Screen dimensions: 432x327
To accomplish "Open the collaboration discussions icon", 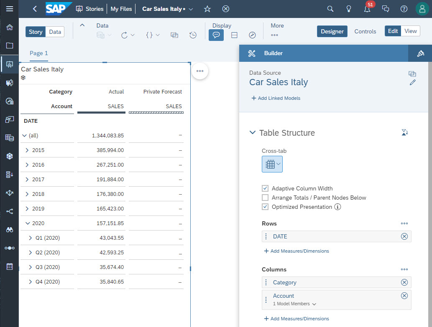I will [x=386, y=9].
